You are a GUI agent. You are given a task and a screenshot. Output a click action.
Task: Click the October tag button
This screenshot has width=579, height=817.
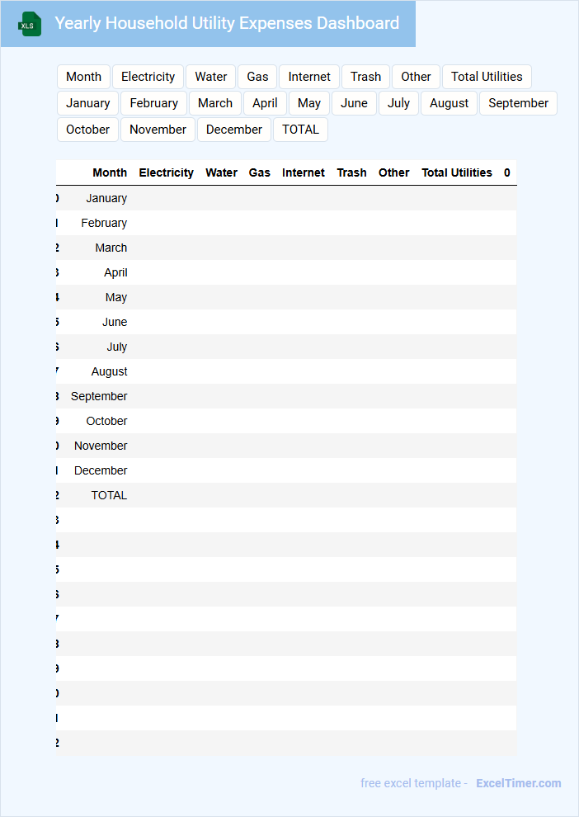click(x=88, y=130)
